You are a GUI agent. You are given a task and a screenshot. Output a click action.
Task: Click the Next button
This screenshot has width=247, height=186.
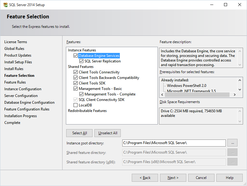[173, 178]
